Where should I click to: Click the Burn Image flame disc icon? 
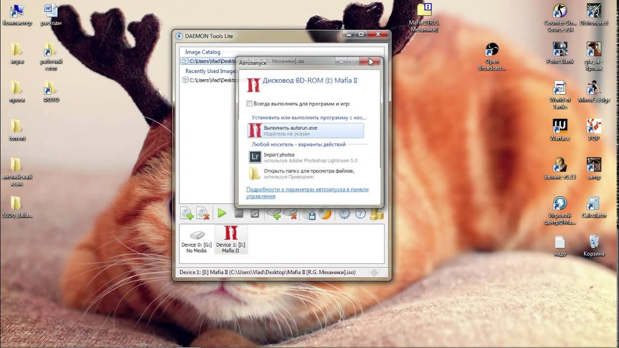[325, 214]
